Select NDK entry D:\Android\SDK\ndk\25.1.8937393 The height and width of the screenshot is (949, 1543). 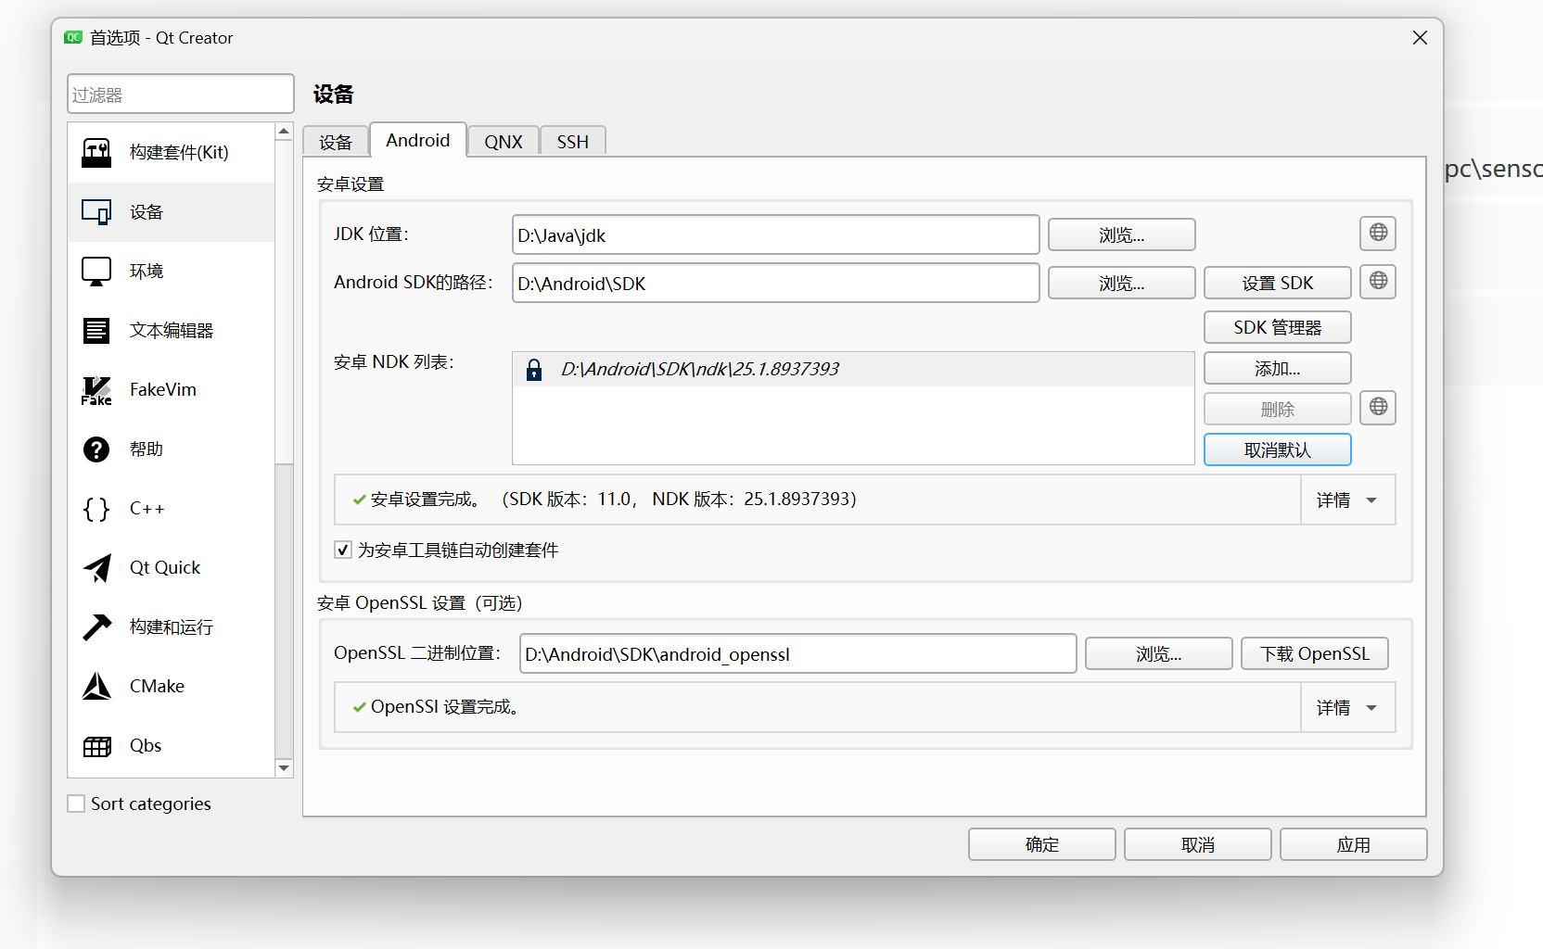[853, 370]
